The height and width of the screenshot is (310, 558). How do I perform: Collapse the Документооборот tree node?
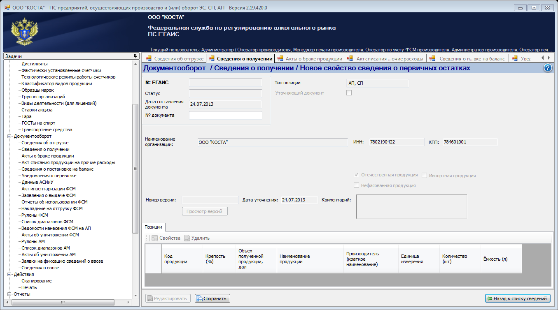(x=9, y=136)
